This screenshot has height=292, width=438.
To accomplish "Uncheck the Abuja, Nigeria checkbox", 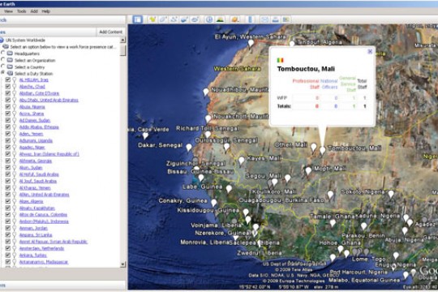I will coord(8,106).
